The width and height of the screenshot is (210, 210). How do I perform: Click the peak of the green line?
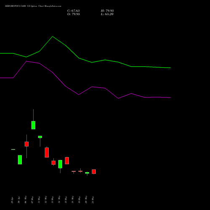52,37
